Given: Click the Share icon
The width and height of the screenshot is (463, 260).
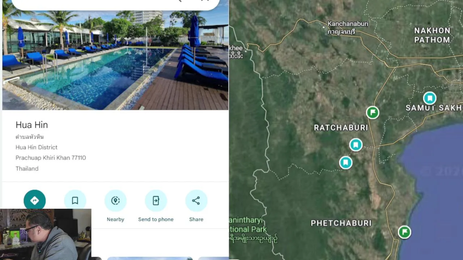Looking at the screenshot, I should pos(196,200).
